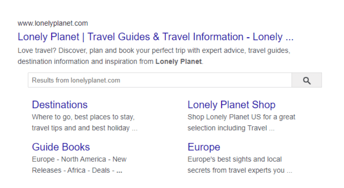The image size is (344, 188).
Task: Go to the Europe sitelink
Action: [204, 147]
